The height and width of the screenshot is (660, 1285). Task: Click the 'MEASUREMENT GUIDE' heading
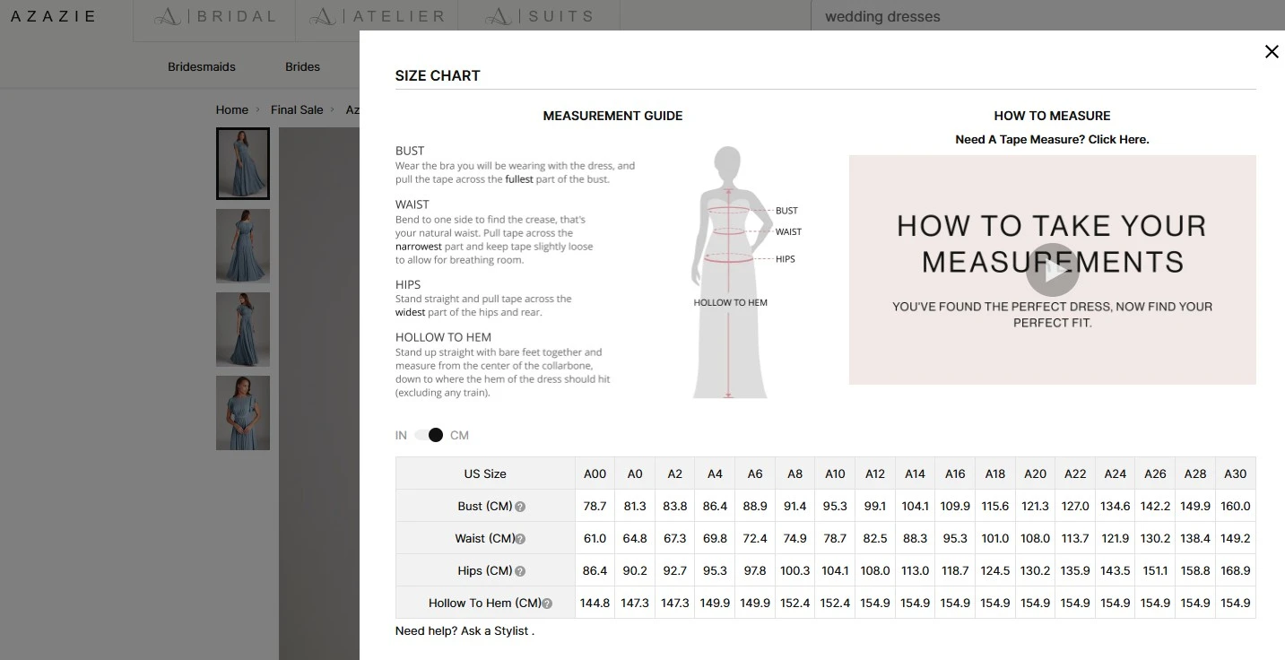coord(613,116)
